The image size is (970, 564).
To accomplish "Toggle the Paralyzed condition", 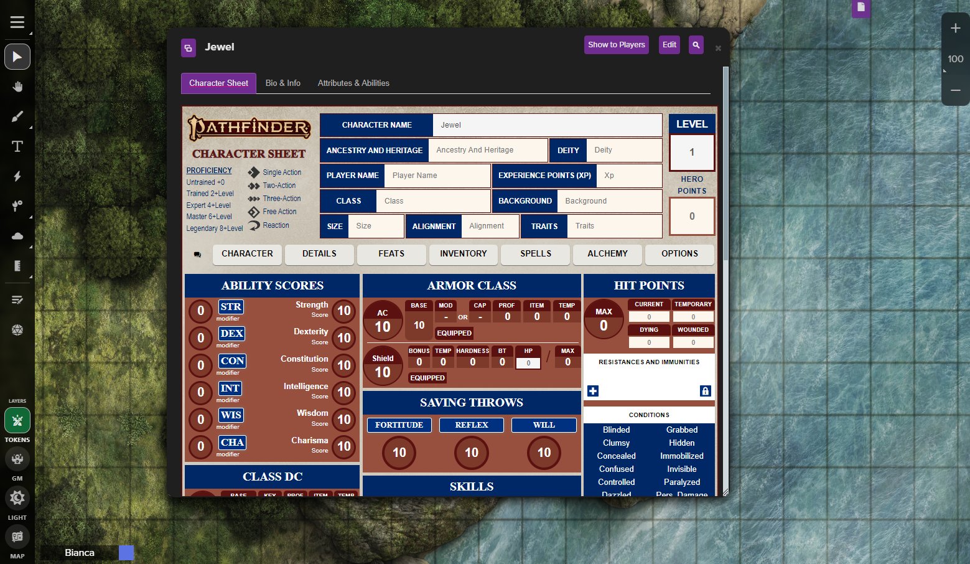I will 682,482.
